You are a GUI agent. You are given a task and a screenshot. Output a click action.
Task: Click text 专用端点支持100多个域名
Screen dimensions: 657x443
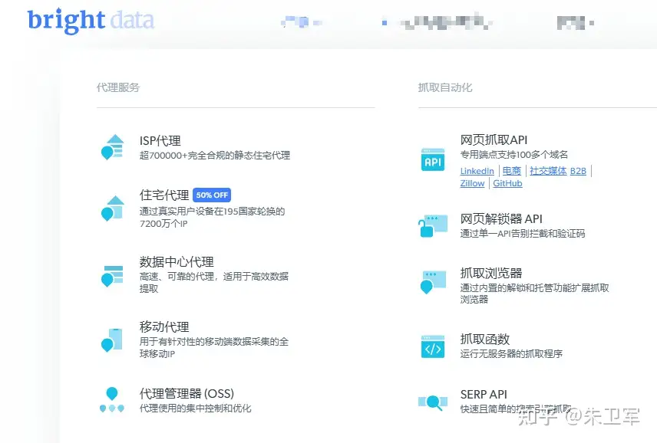click(x=514, y=154)
